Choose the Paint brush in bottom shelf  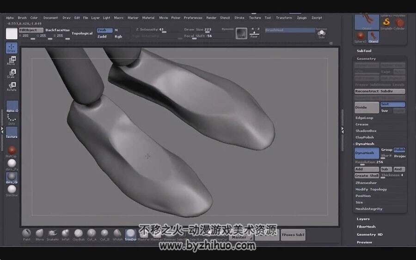(x=26, y=234)
